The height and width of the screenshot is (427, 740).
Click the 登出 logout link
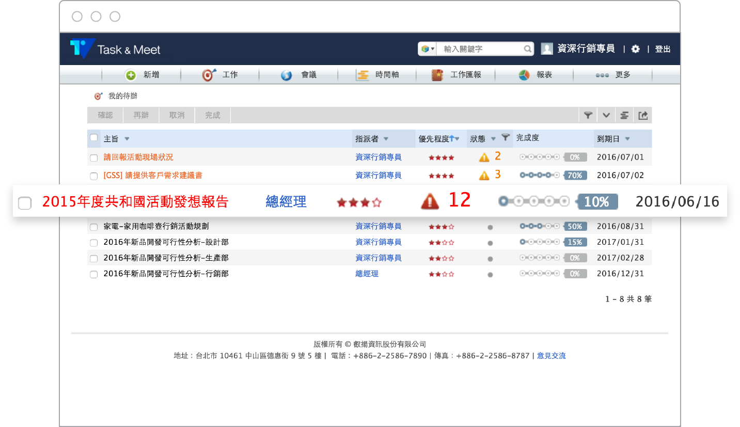pos(663,49)
